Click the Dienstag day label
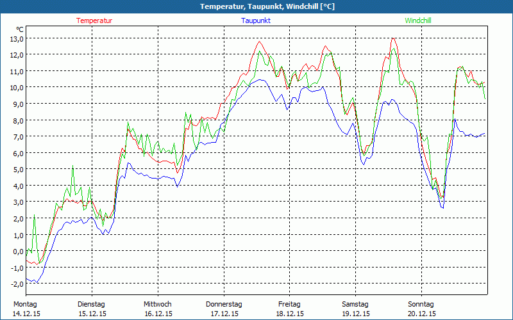 [x=91, y=305]
